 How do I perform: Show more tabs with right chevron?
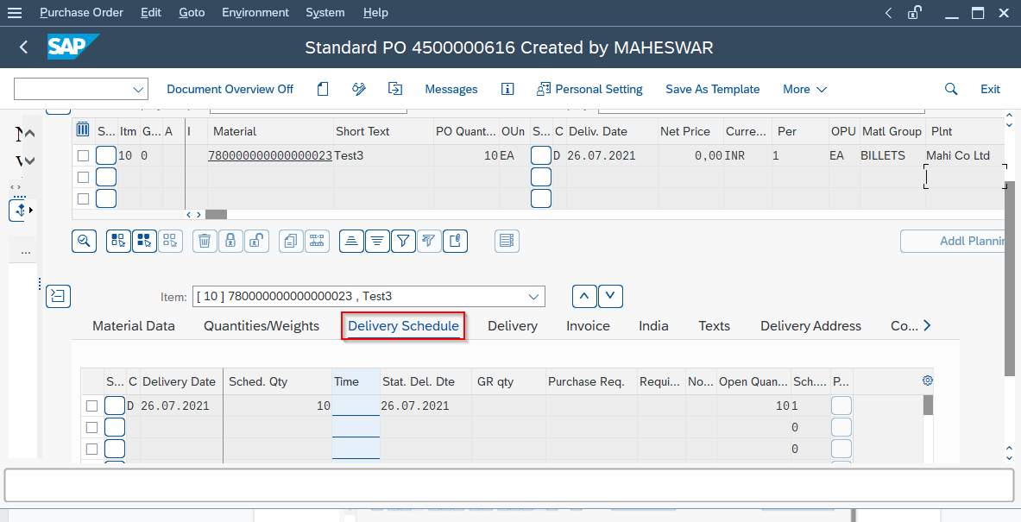[927, 325]
